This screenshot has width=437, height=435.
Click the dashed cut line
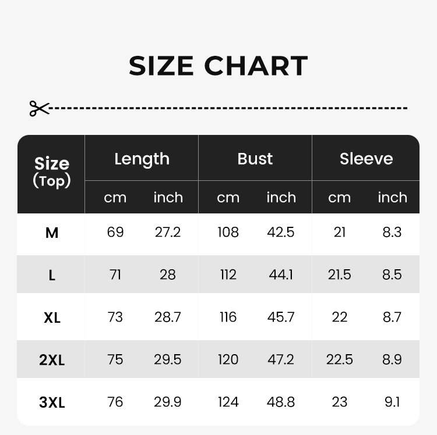[x=228, y=108]
